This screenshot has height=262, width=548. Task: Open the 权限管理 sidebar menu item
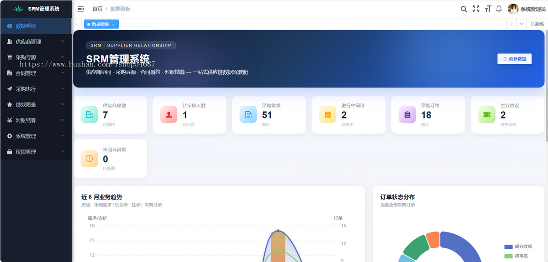pyautogui.click(x=36, y=152)
